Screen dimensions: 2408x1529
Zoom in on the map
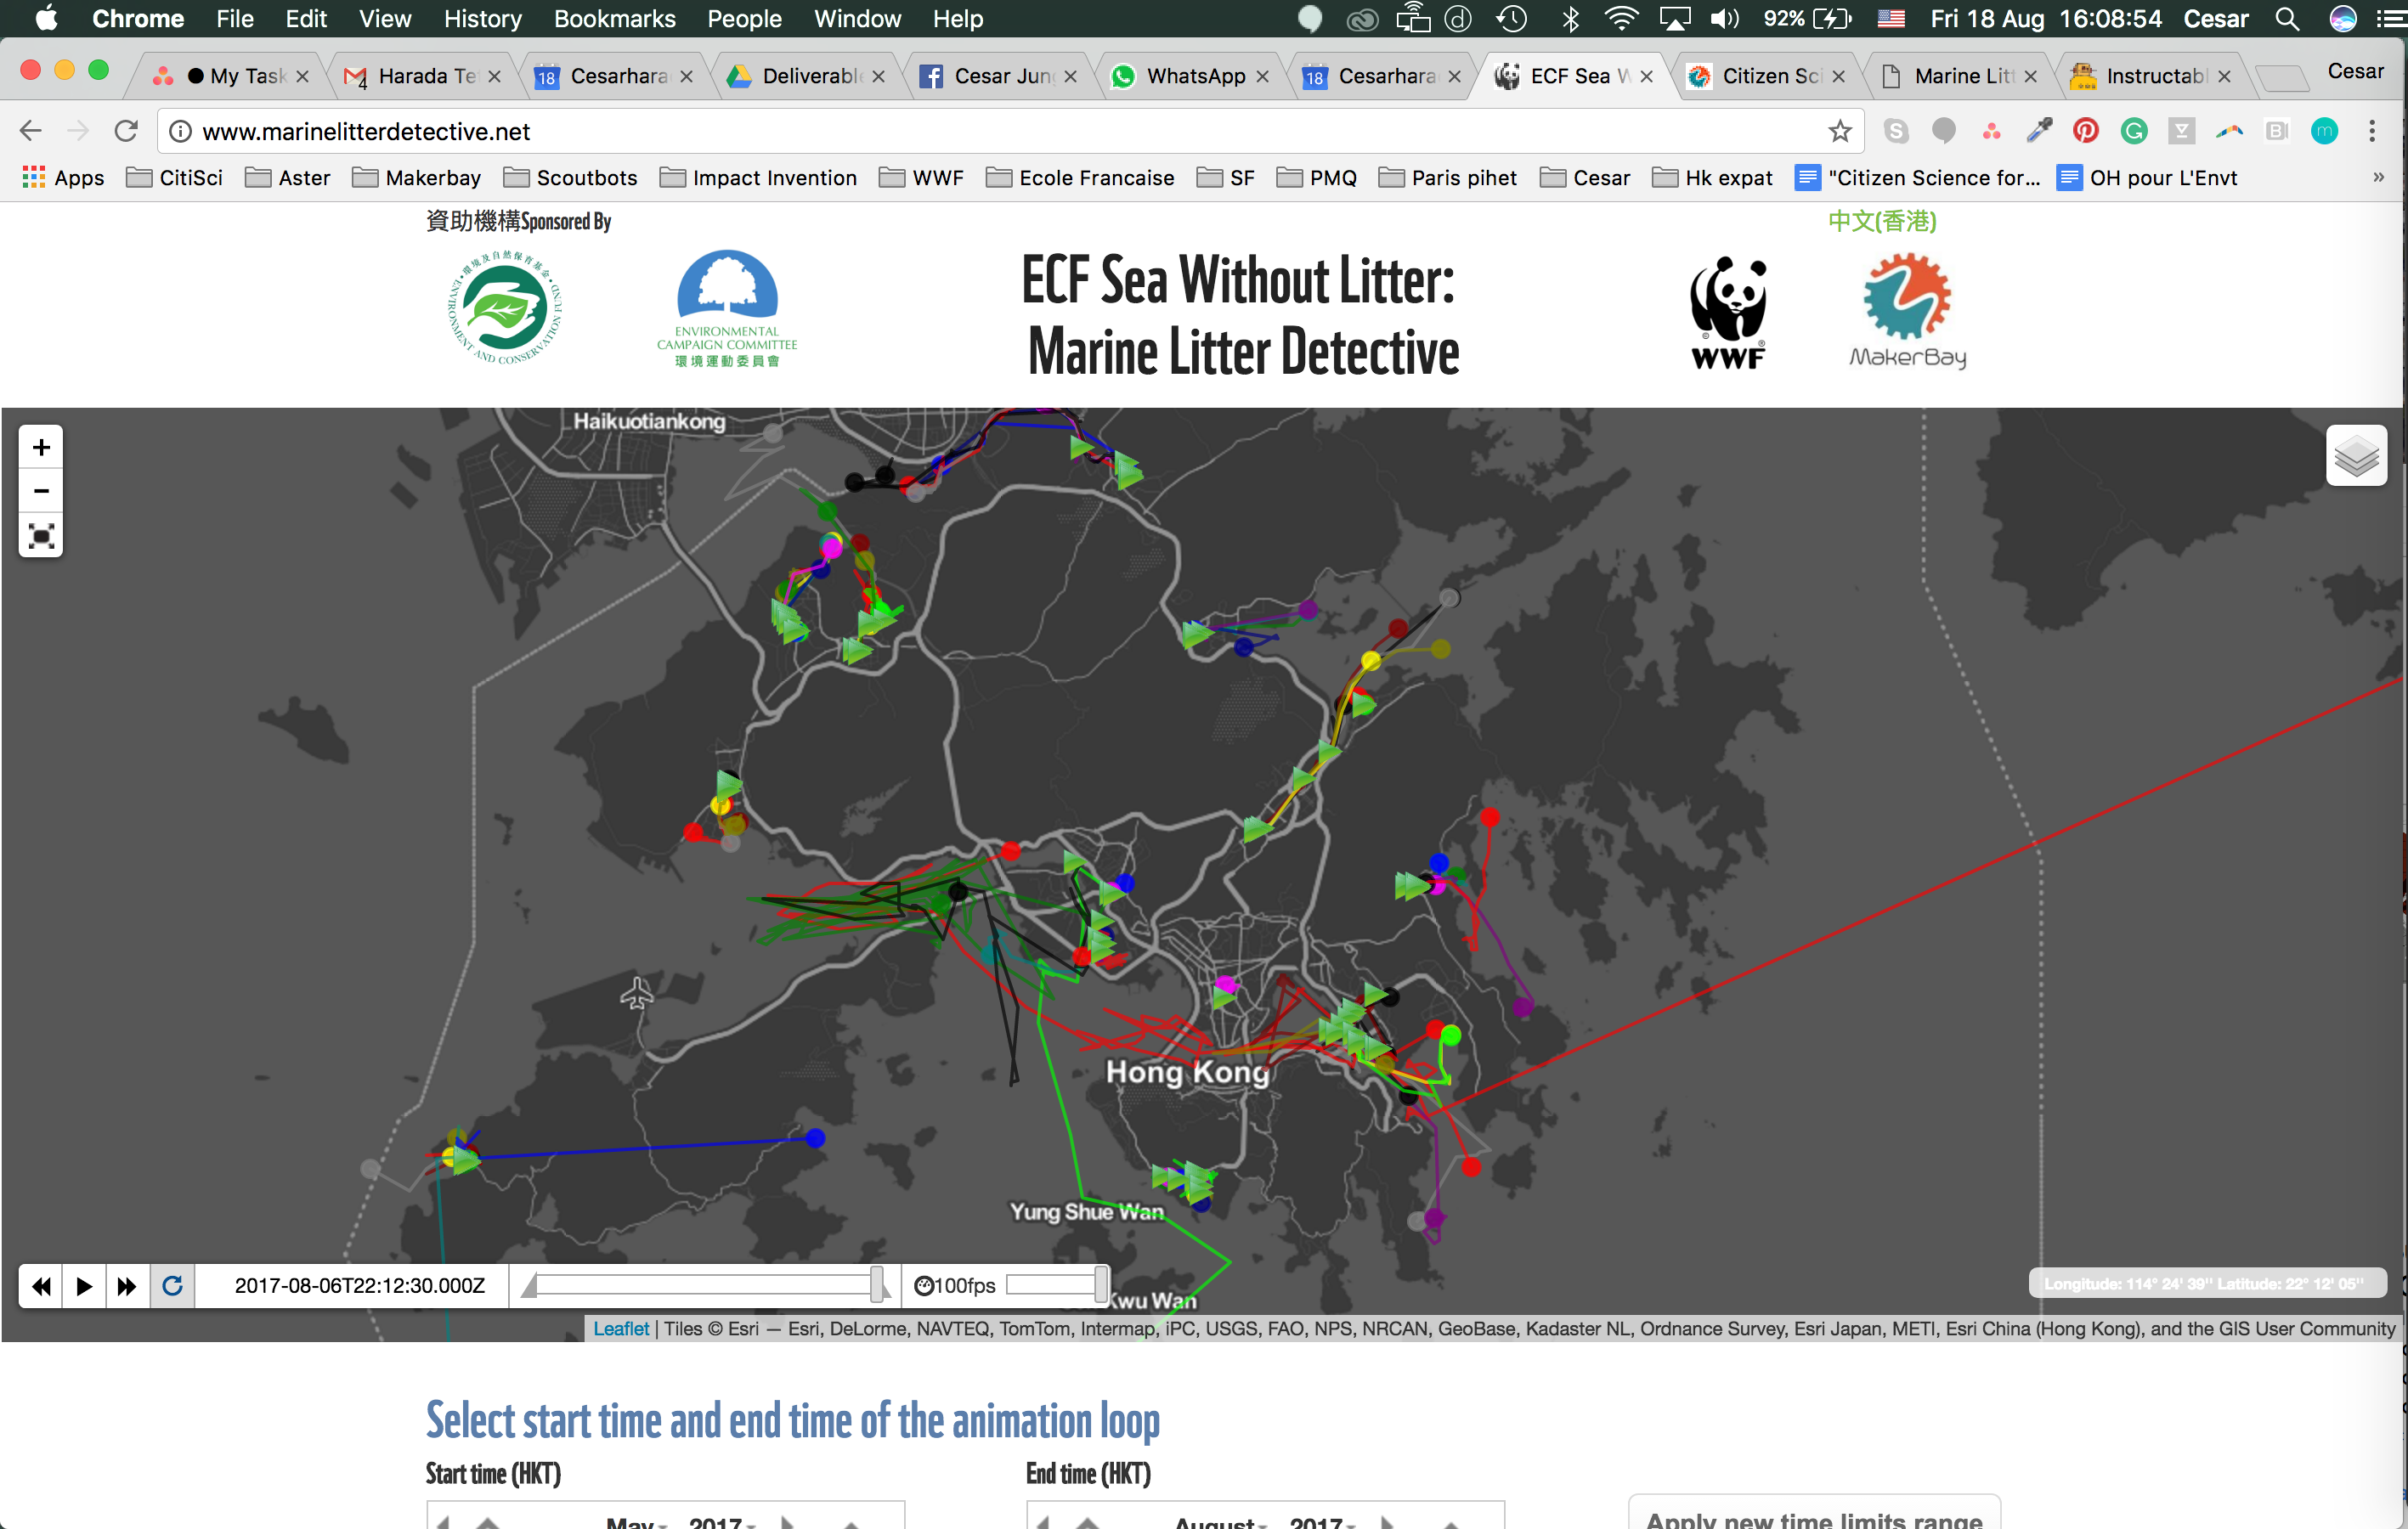(40, 447)
